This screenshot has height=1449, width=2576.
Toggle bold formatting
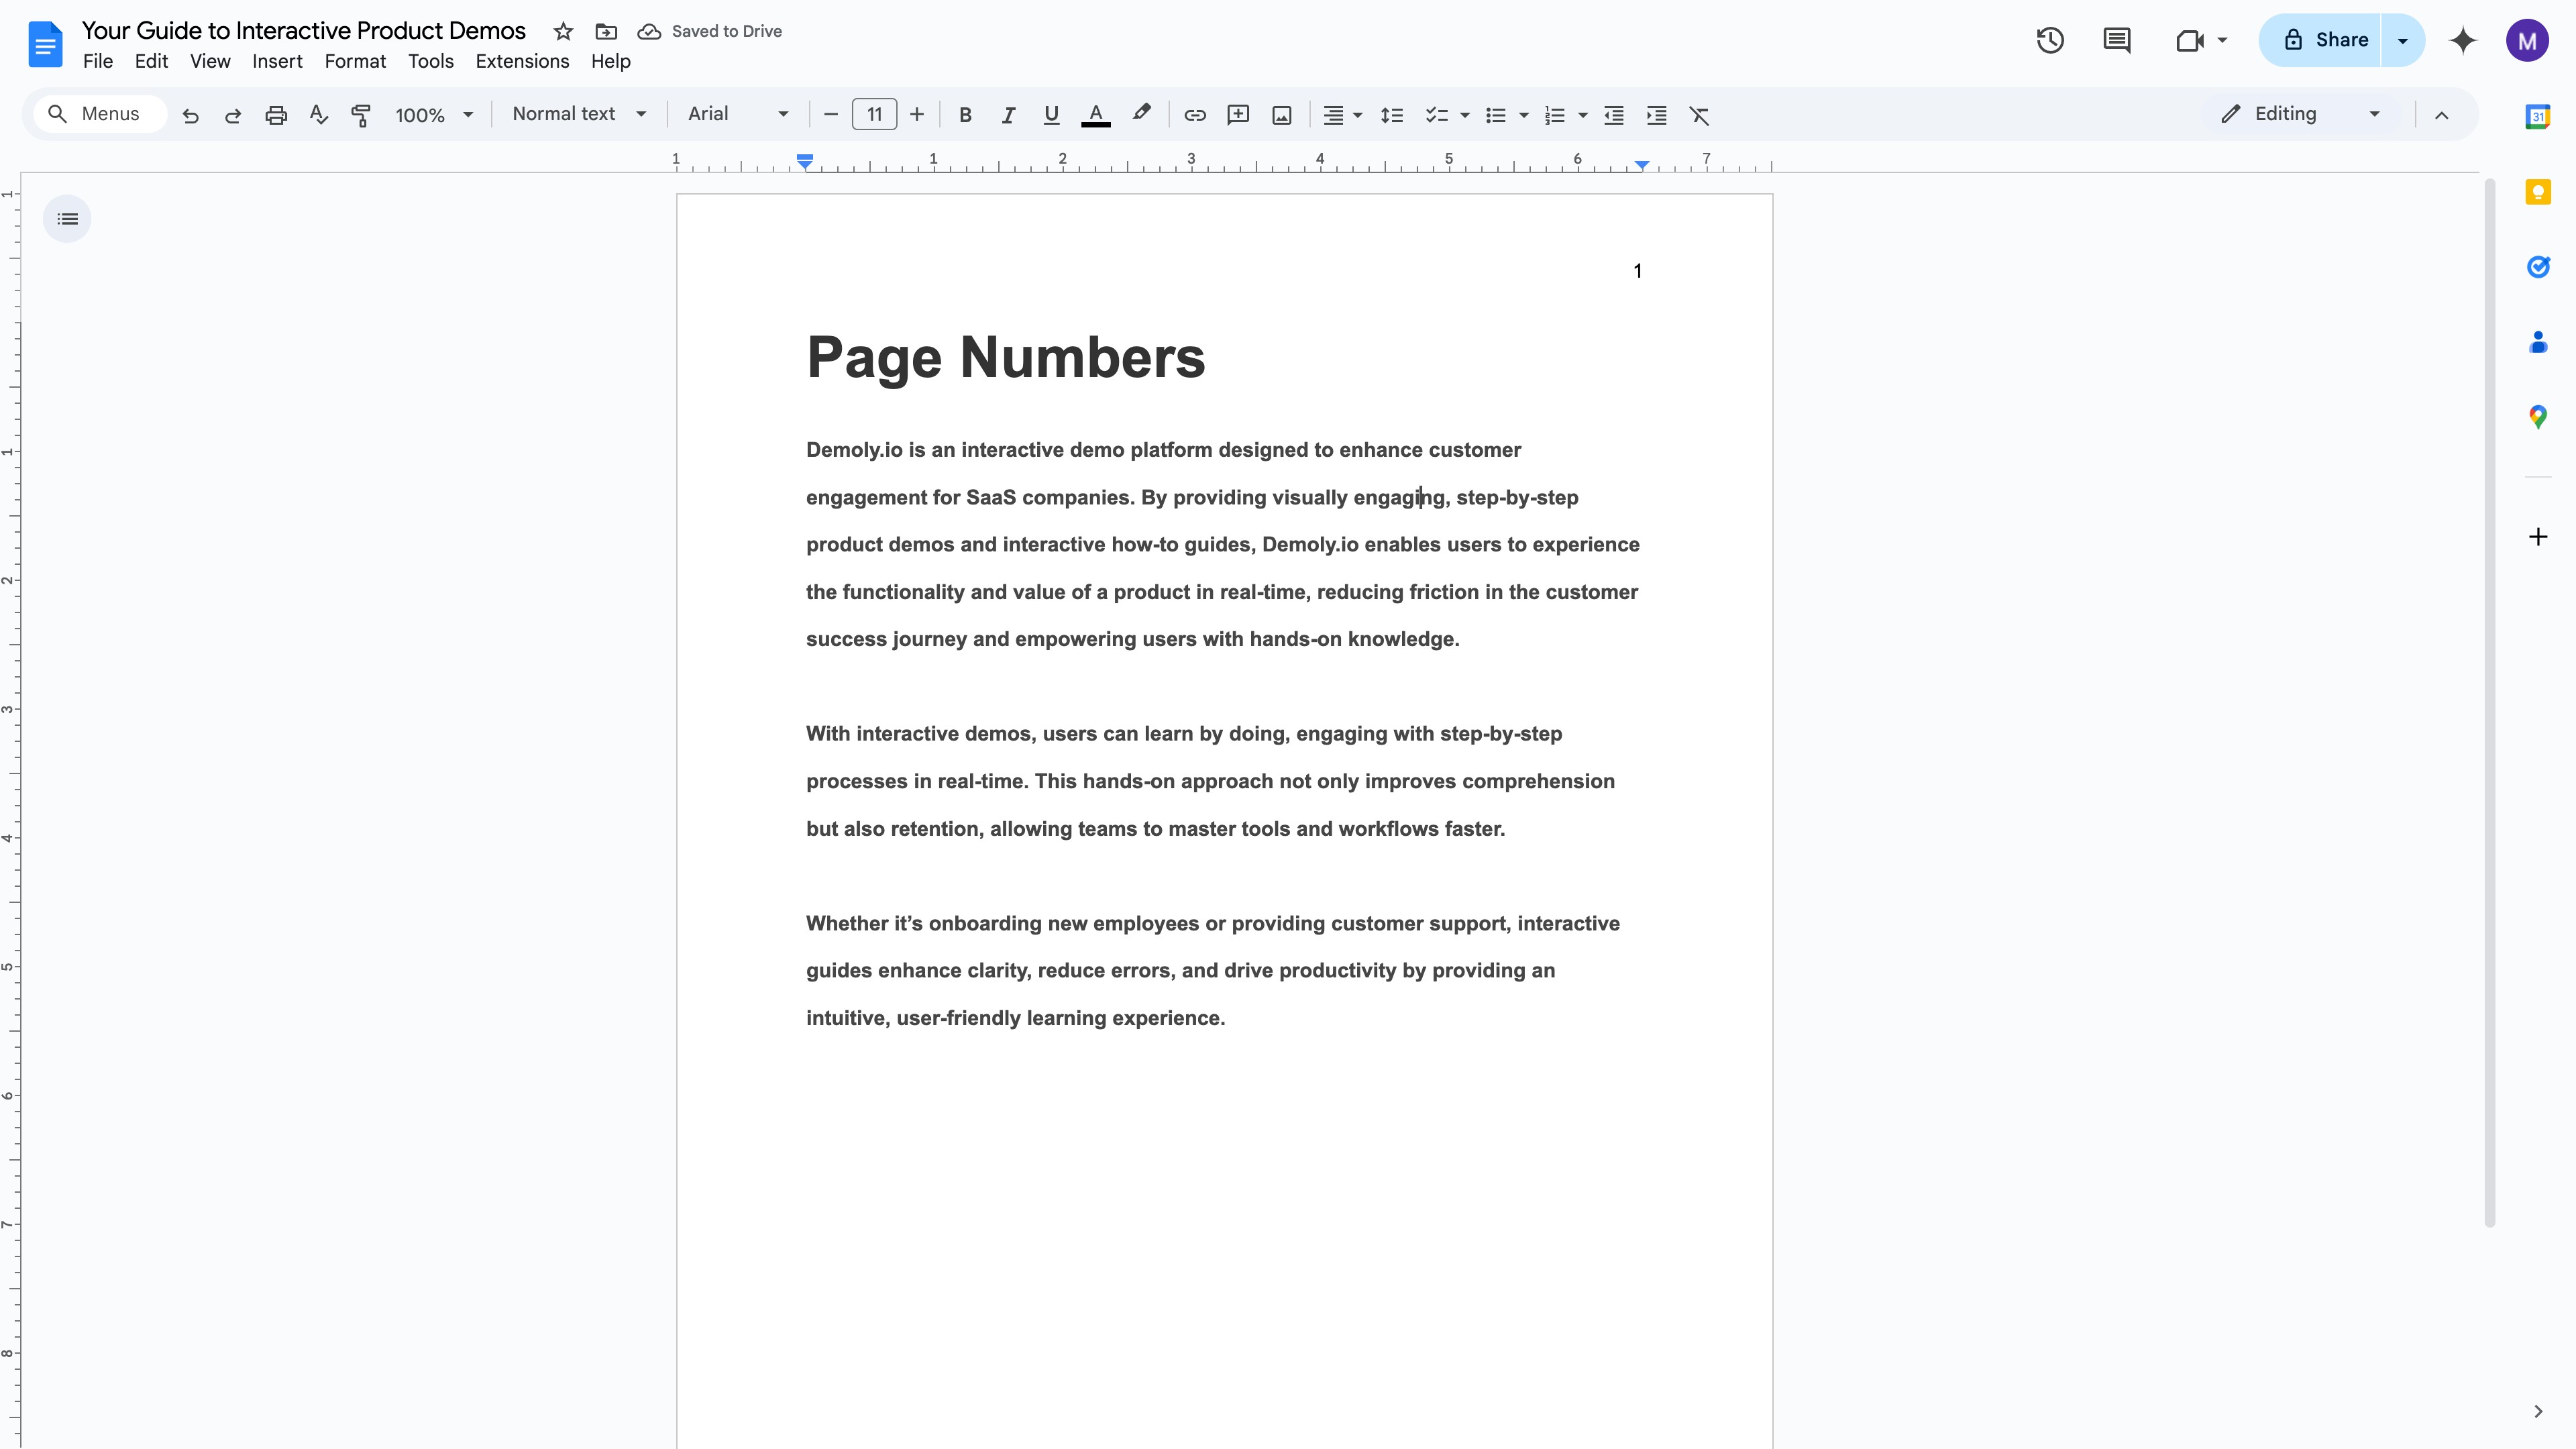click(965, 115)
